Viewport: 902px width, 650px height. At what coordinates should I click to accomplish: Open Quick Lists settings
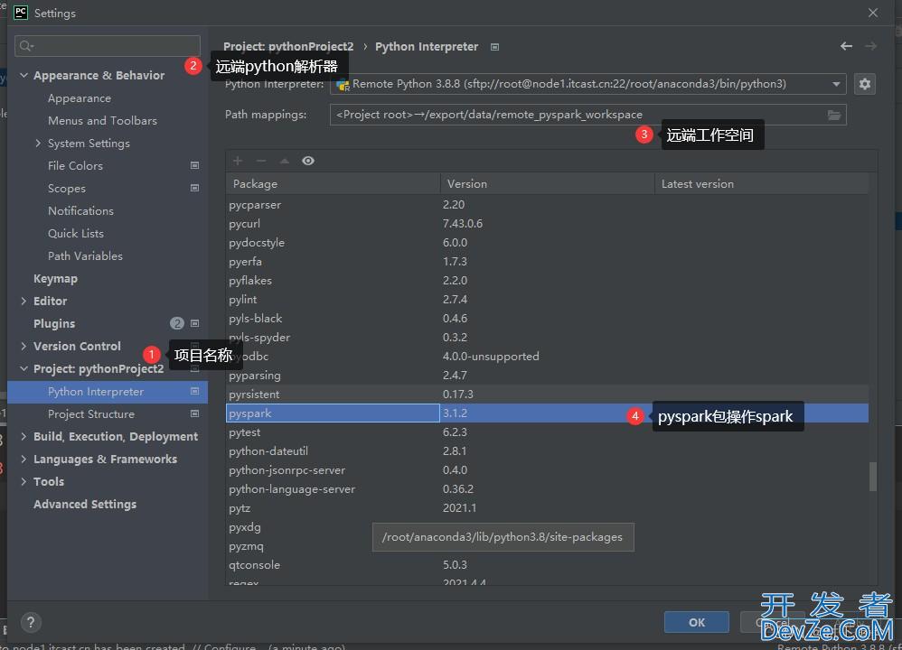click(76, 233)
